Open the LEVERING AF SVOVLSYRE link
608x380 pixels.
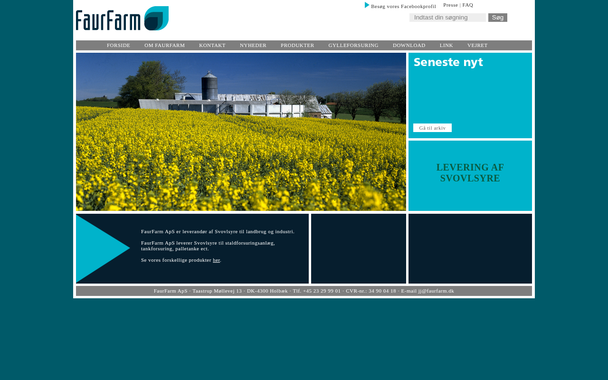pos(470,173)
